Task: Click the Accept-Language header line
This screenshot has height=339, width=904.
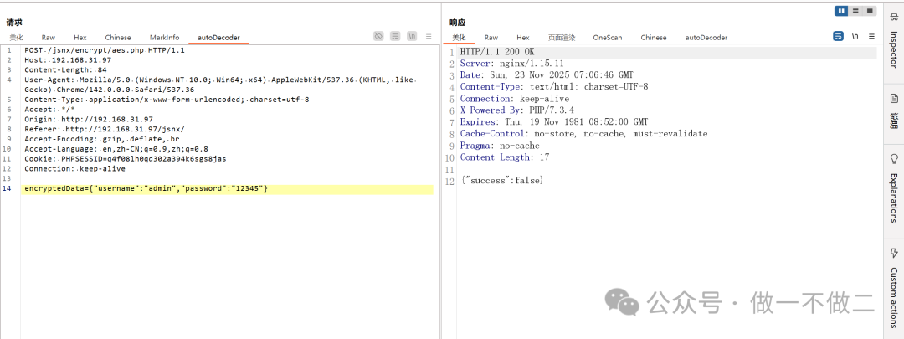Action: click(116, 149)
